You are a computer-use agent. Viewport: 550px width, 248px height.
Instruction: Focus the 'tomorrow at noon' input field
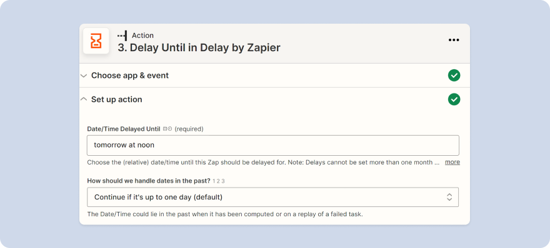[273, 145]
